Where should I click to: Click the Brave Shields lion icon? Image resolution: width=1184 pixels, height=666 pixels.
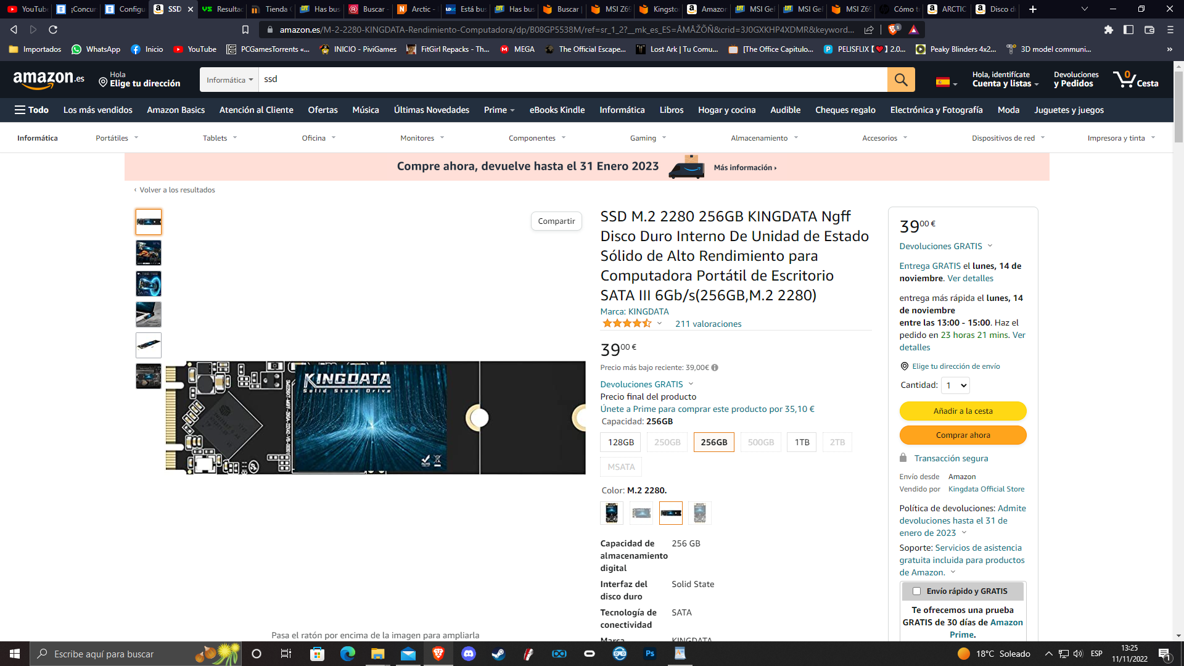click(894, 30)
